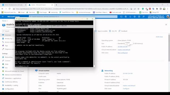Click the CLI / PS button
This screenshot has height=95, width=170.
(x=113, y=31)
